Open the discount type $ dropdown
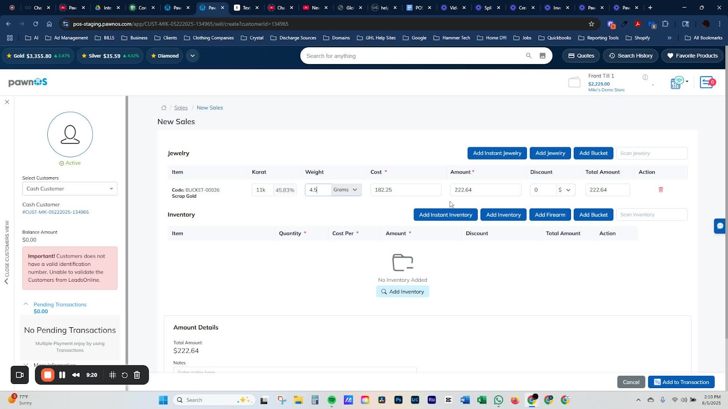 [x=565, y=190]
